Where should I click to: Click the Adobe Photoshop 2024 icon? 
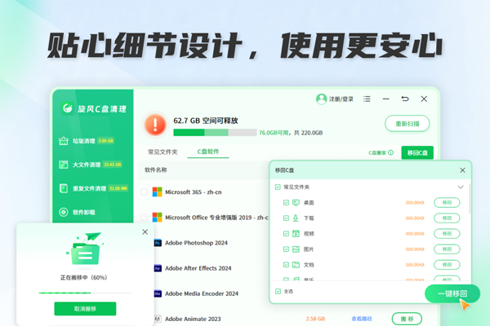(158, 243)
